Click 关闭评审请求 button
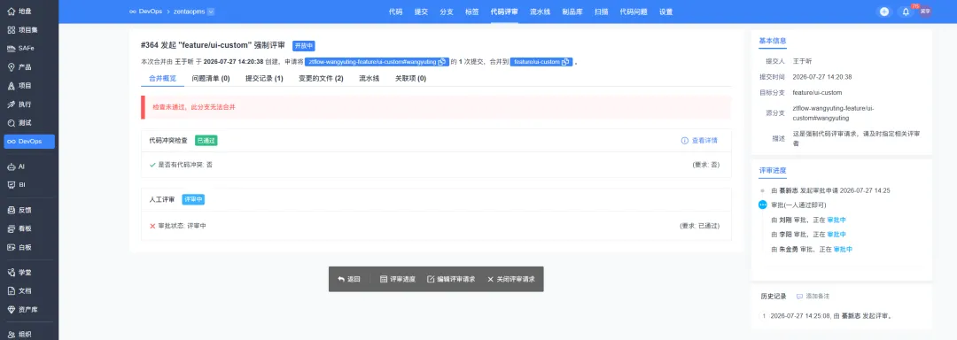The image size is (957, 340). pyautogui.click(x=511, y=279)
